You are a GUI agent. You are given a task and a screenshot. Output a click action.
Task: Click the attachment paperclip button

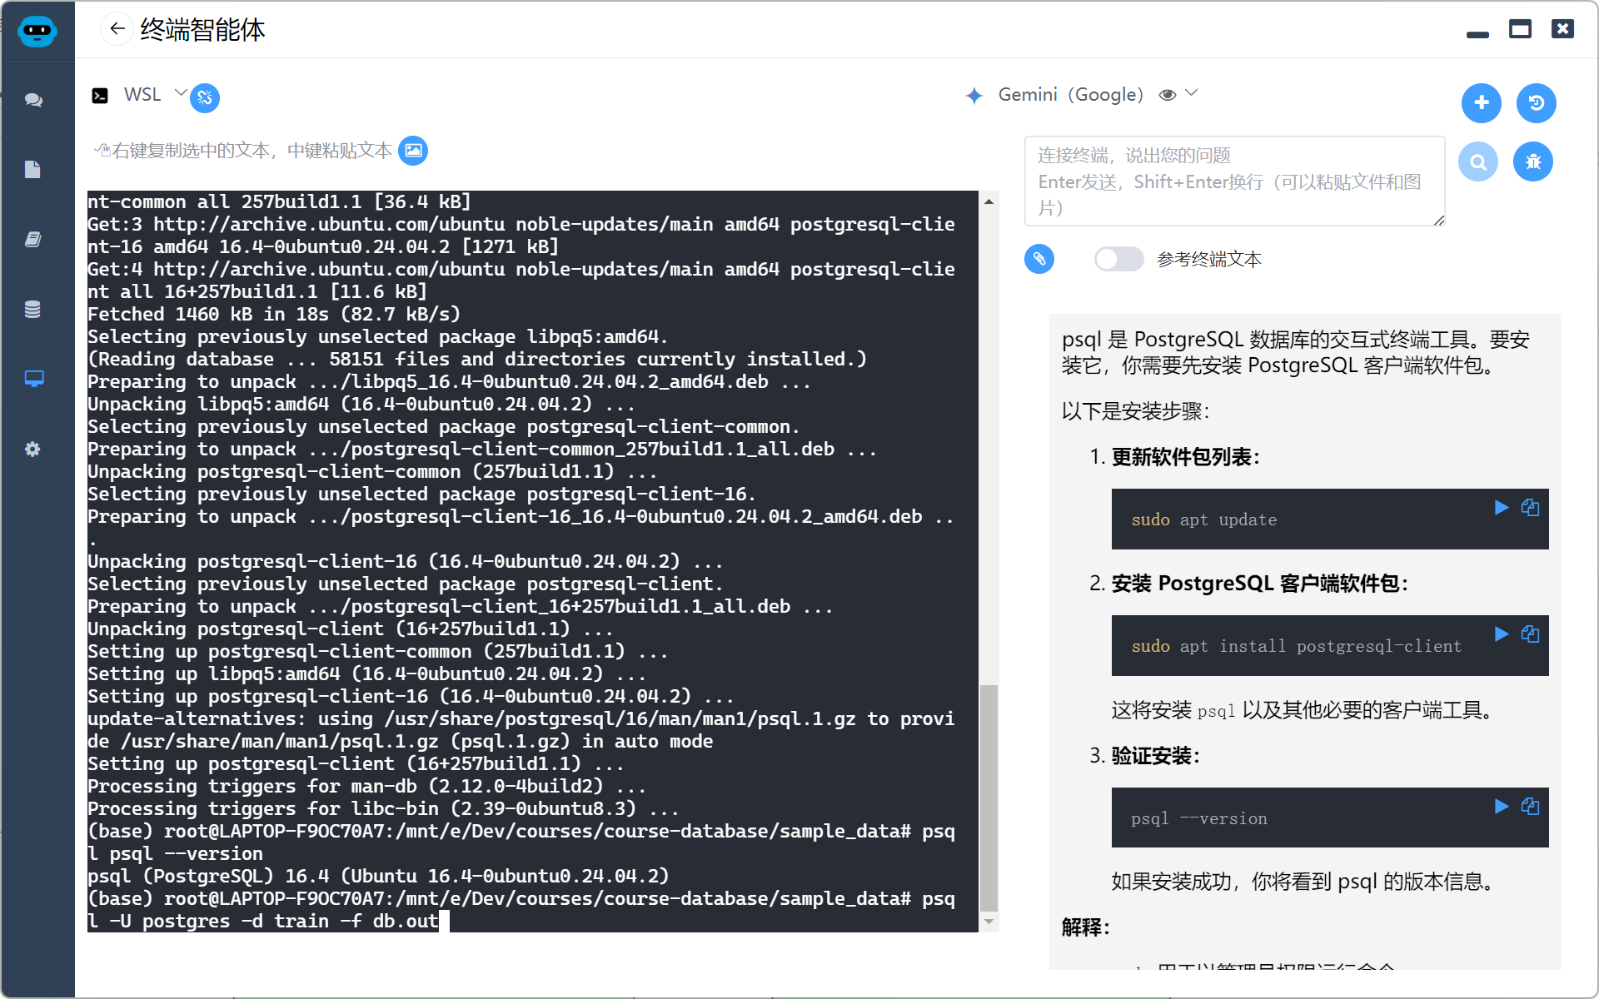[1039, 259]
